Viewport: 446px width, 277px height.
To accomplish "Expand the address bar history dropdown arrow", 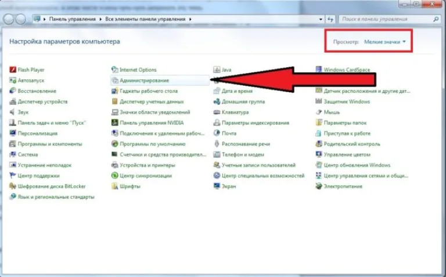I will (x=321, y=19).
